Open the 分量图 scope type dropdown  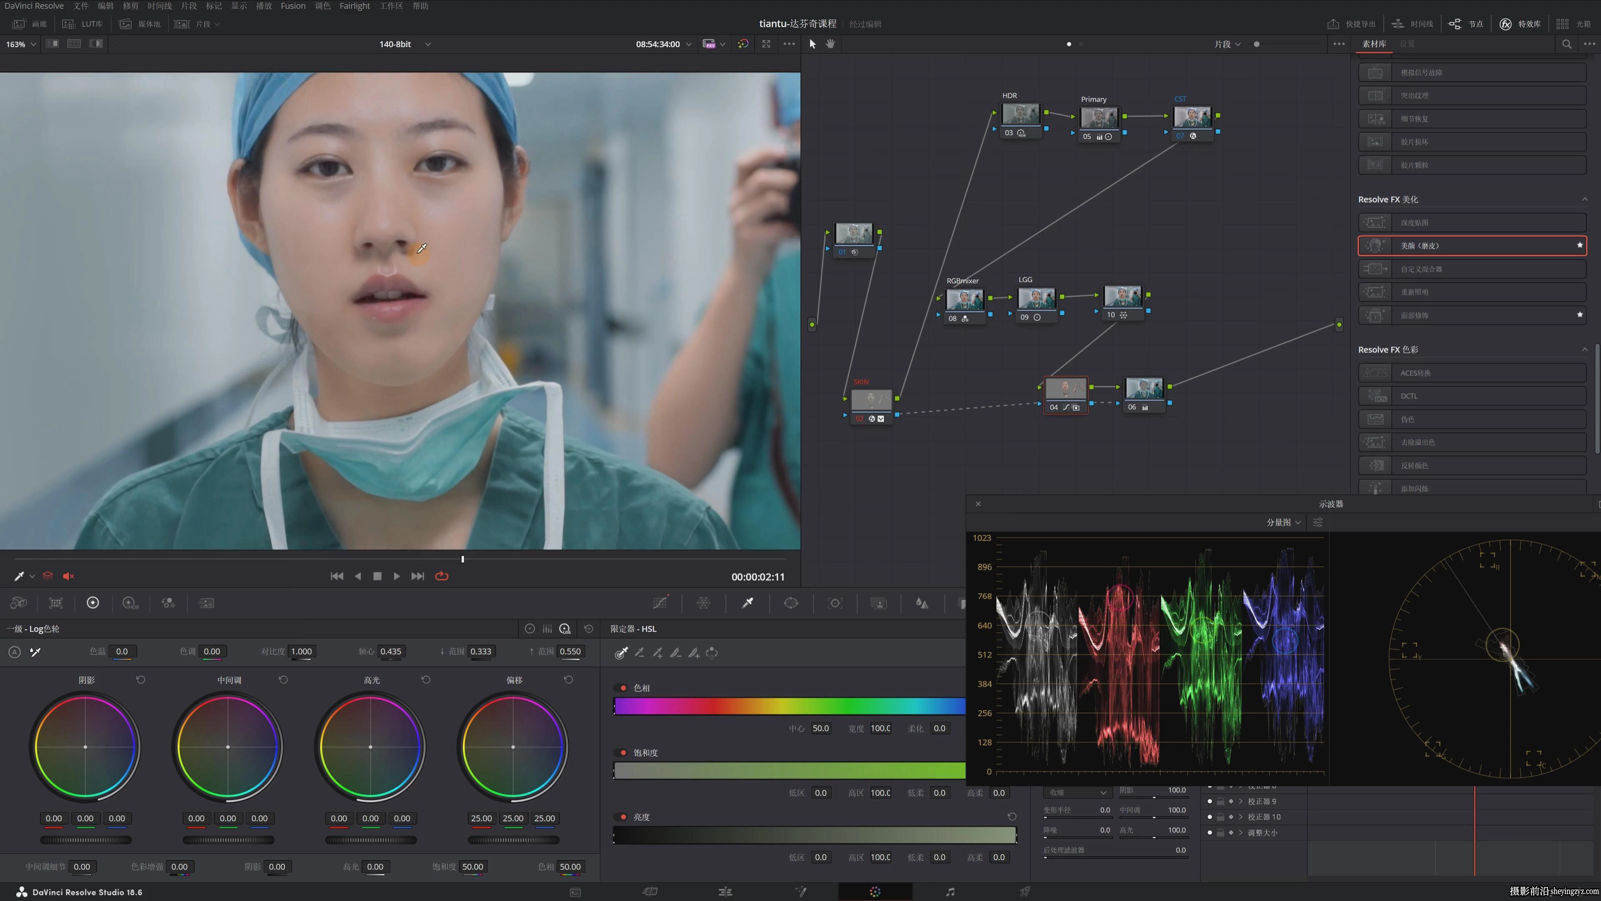tap(1283, 522)
